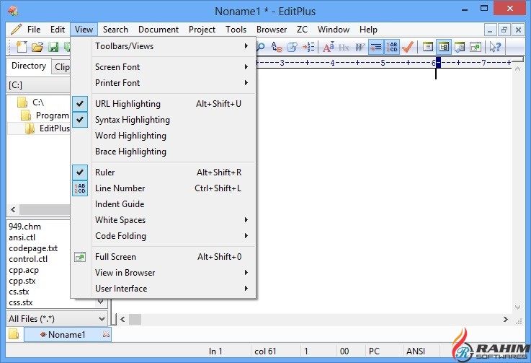The height and width of the screenshot is (363, 531).
Task: Click the EditPlus app icon in title bar
Action: [x=13, y=11]
